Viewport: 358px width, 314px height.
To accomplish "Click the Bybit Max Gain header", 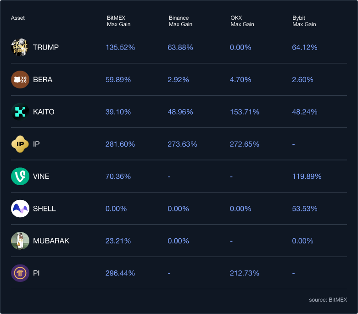I will click(304, 21).
